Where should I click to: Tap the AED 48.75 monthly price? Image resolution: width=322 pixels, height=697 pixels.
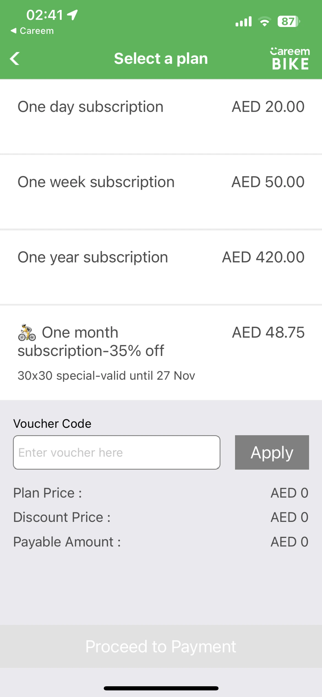[268, 332]
